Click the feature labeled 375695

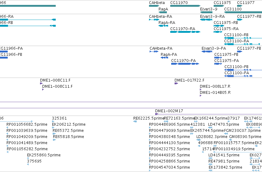[28, 164]
